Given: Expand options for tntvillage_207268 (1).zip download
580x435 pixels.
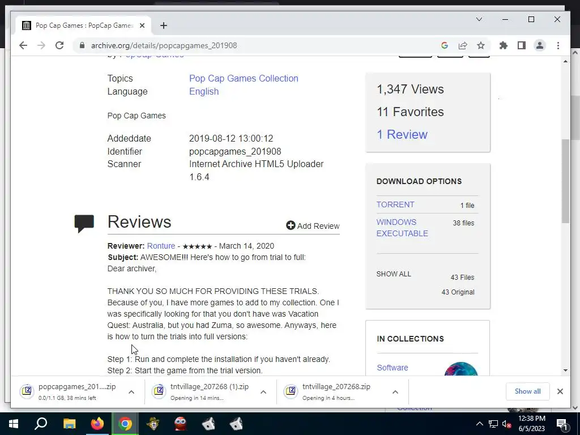Looking at the screenshot, I should point(263,392).
